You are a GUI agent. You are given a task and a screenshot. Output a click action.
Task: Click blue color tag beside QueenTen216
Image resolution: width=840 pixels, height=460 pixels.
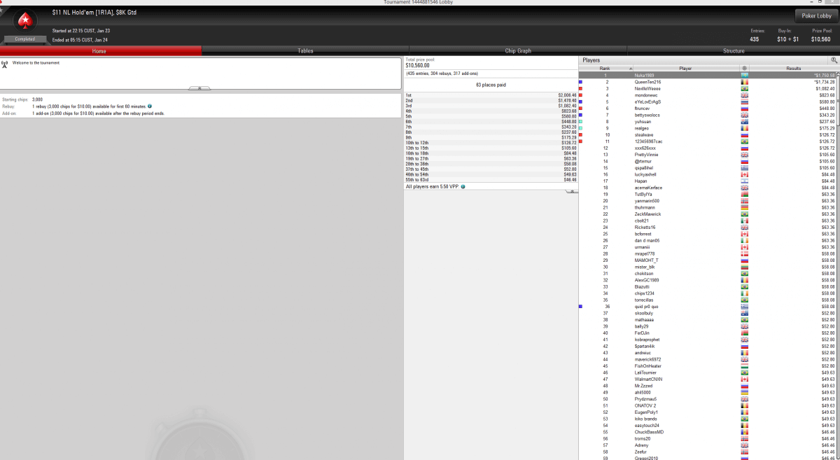click(580, 82)
